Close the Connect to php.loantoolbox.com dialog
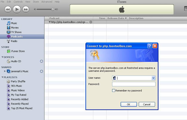Screen dimensions: 187x120 click(155, 46)
